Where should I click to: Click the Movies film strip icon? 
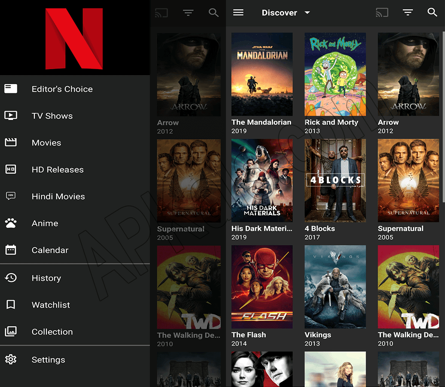pos(11,143)
